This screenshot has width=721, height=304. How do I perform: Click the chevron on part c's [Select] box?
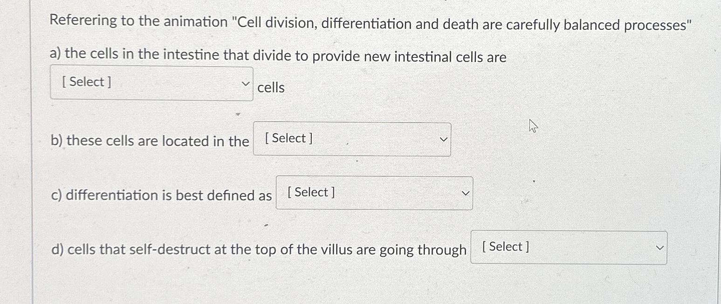465,193
